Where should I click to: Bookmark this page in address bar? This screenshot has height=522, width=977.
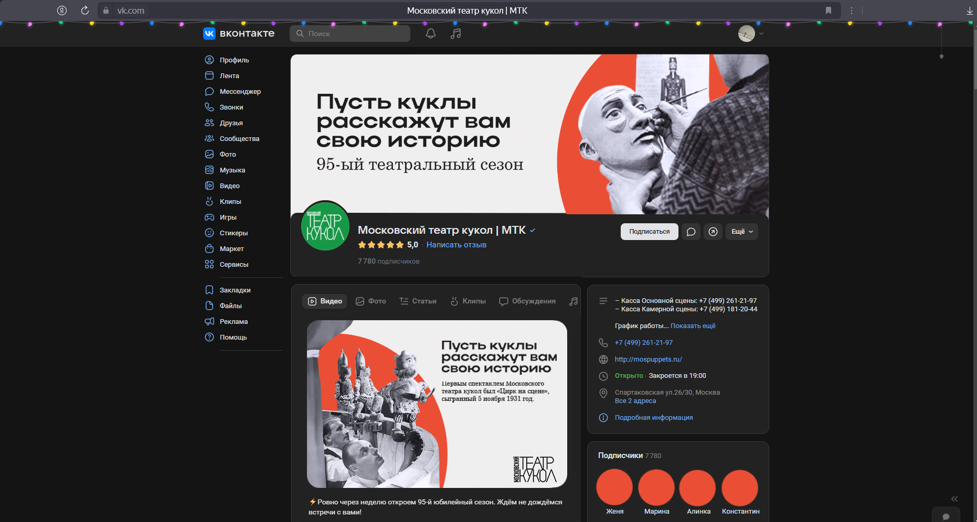[828, 10]
